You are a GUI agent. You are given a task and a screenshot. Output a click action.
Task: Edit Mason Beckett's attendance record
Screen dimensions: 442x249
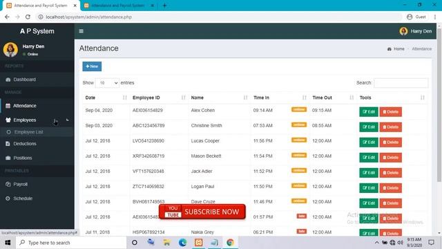click(369, 158)
